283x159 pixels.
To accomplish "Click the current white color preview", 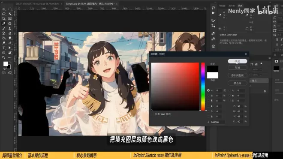I will point(213,75).
